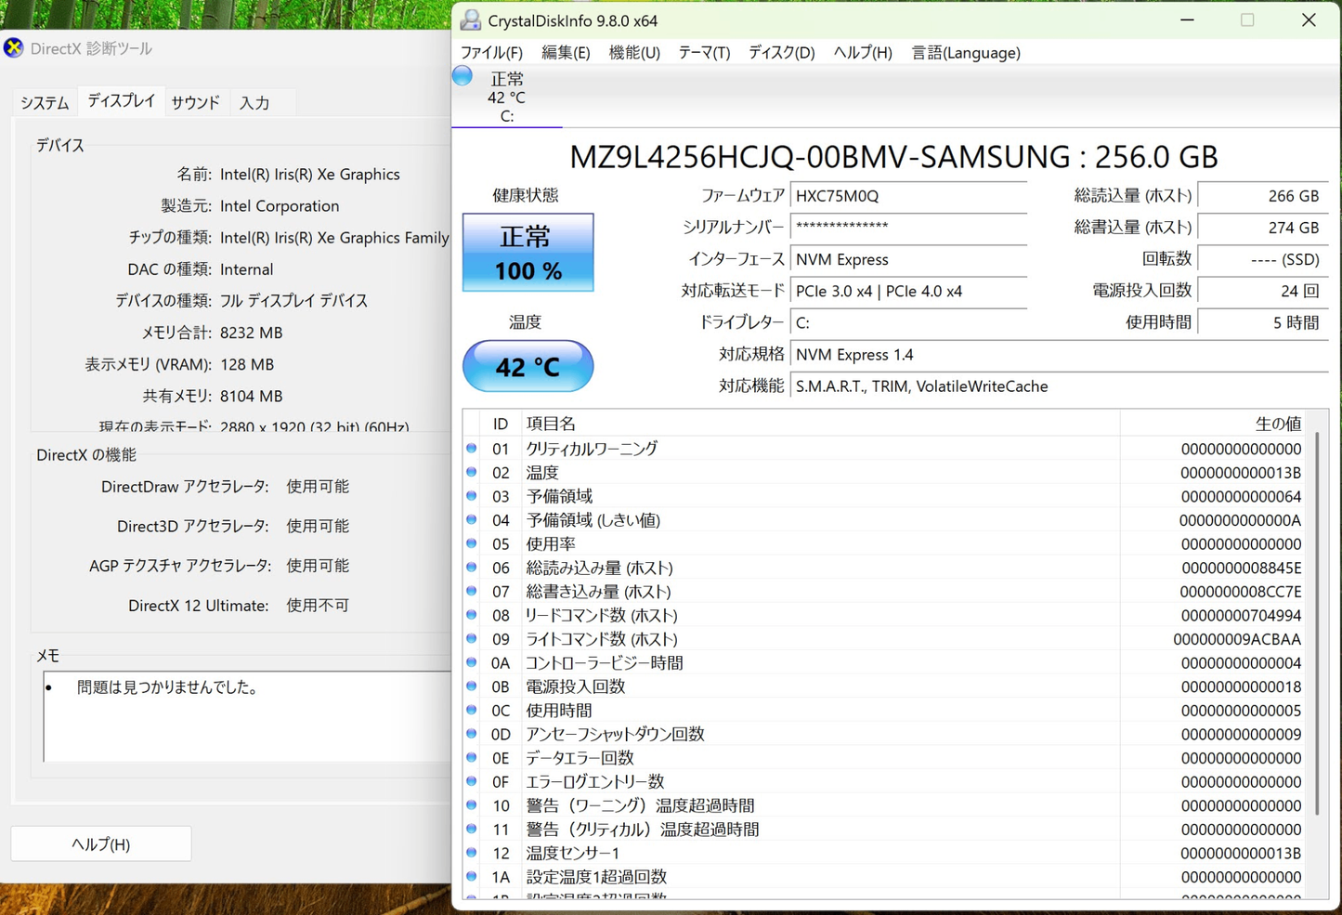Open the ディスク(D) menu
This screenshot has height=915, width=1342.
pyautogui.click(x=782, y=53)
